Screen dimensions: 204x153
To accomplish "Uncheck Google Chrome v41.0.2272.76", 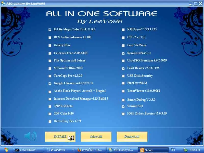I will 50,83.
